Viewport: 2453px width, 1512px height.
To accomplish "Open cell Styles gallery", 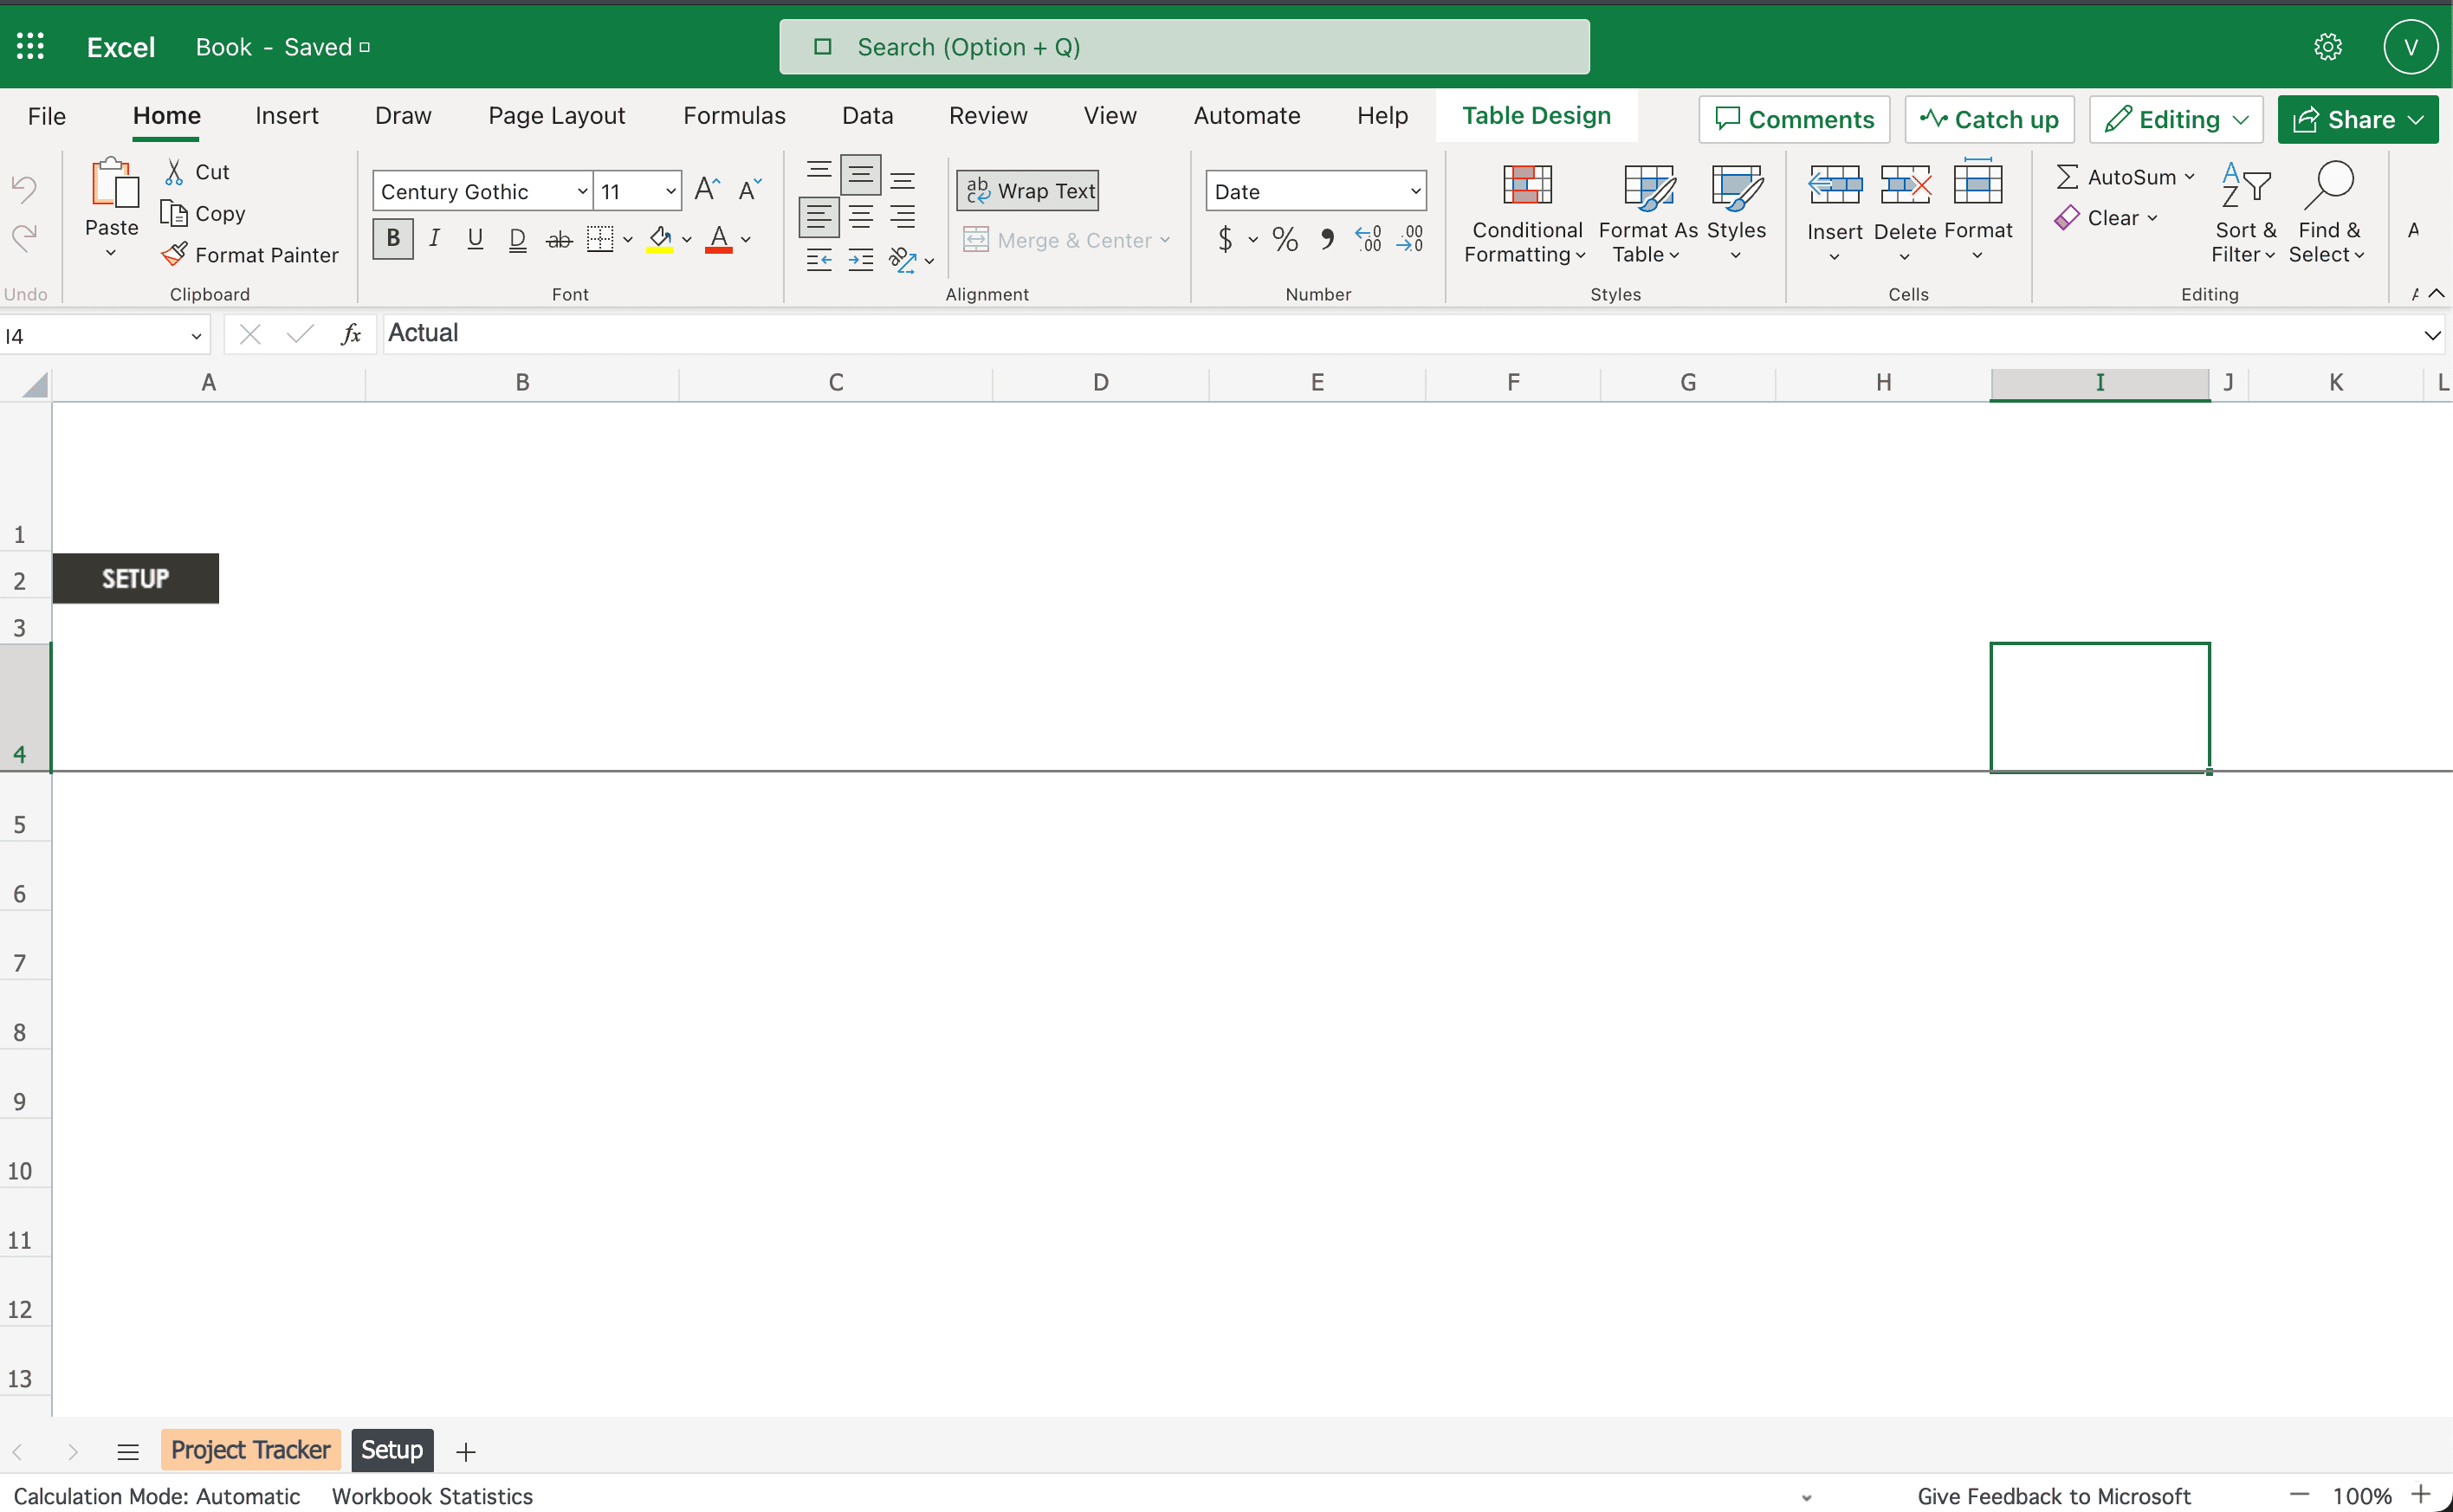I will pos(1736,213).
